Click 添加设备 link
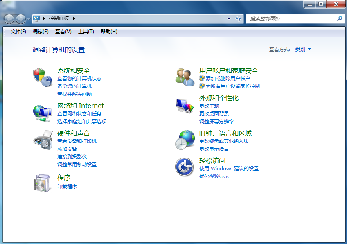 point(67,149)
